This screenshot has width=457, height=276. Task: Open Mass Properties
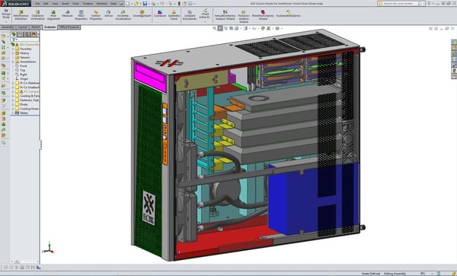click(81, 15)
